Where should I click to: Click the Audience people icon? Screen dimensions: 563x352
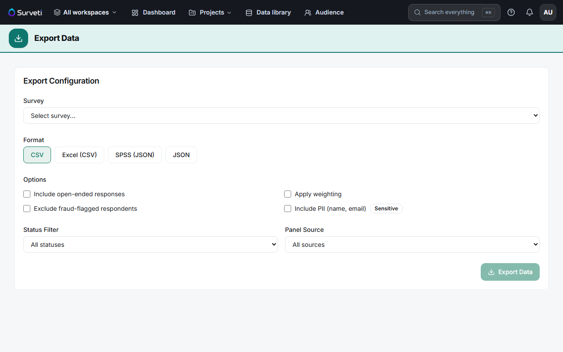pyautogui.click(x=307, y=12)
